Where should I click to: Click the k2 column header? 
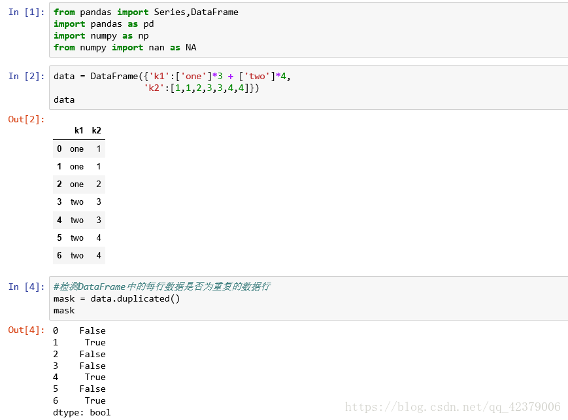[96, 131]
